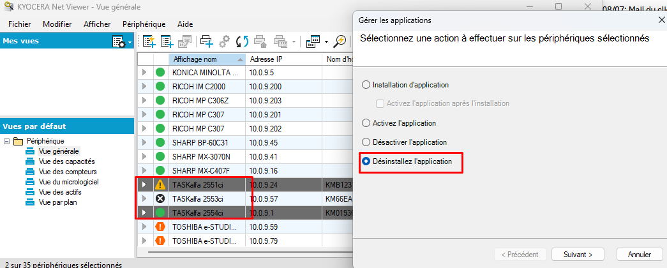Click Suivant to continue the wizard

(x=578, y=255)
